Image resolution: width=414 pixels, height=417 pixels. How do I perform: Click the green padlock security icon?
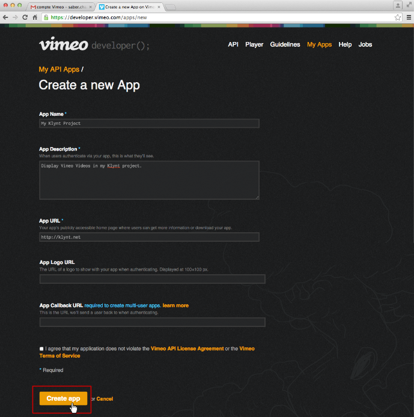(46, 17)
